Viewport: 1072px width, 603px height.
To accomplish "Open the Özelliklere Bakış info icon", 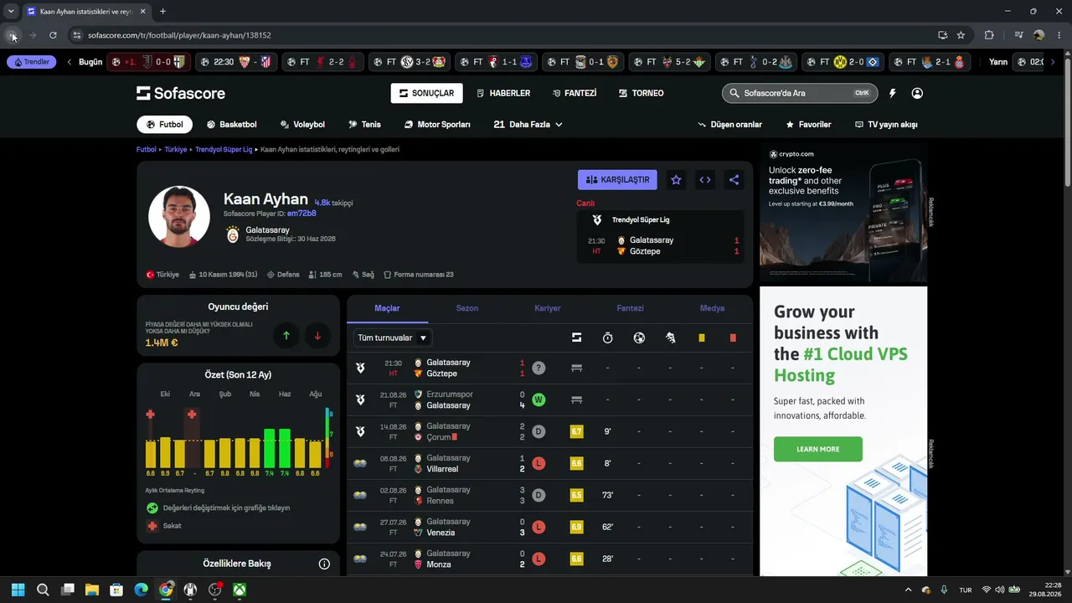I will pyautogui.click(x=324, y=564).
